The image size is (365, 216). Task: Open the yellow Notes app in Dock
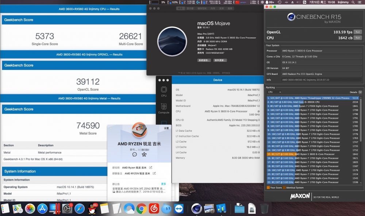click(x=104, y=209)
